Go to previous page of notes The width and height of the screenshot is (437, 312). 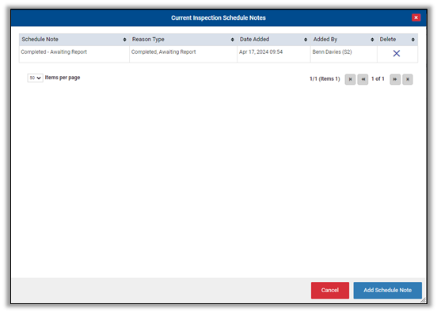(x=363, y=79)
